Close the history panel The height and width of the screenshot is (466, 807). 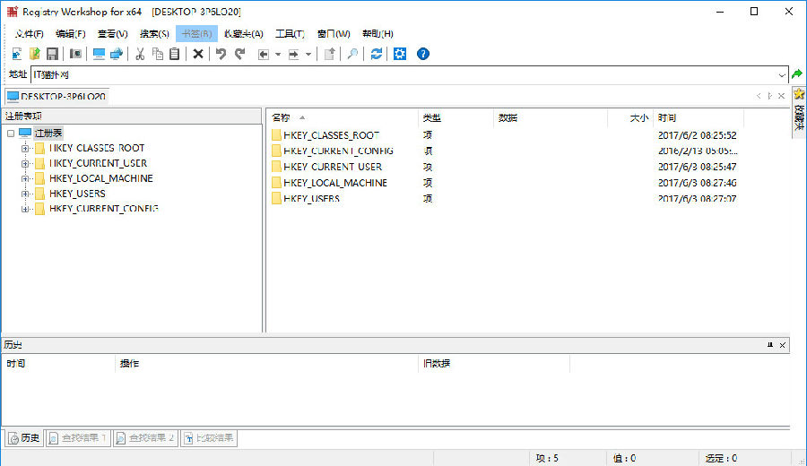click(x=782, y=345)
